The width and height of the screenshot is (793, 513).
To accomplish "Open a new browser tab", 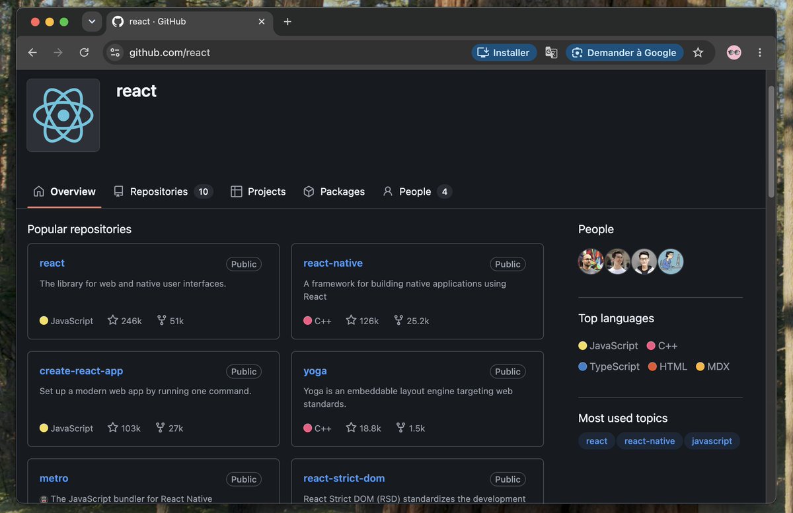I will tap(287, 22).
